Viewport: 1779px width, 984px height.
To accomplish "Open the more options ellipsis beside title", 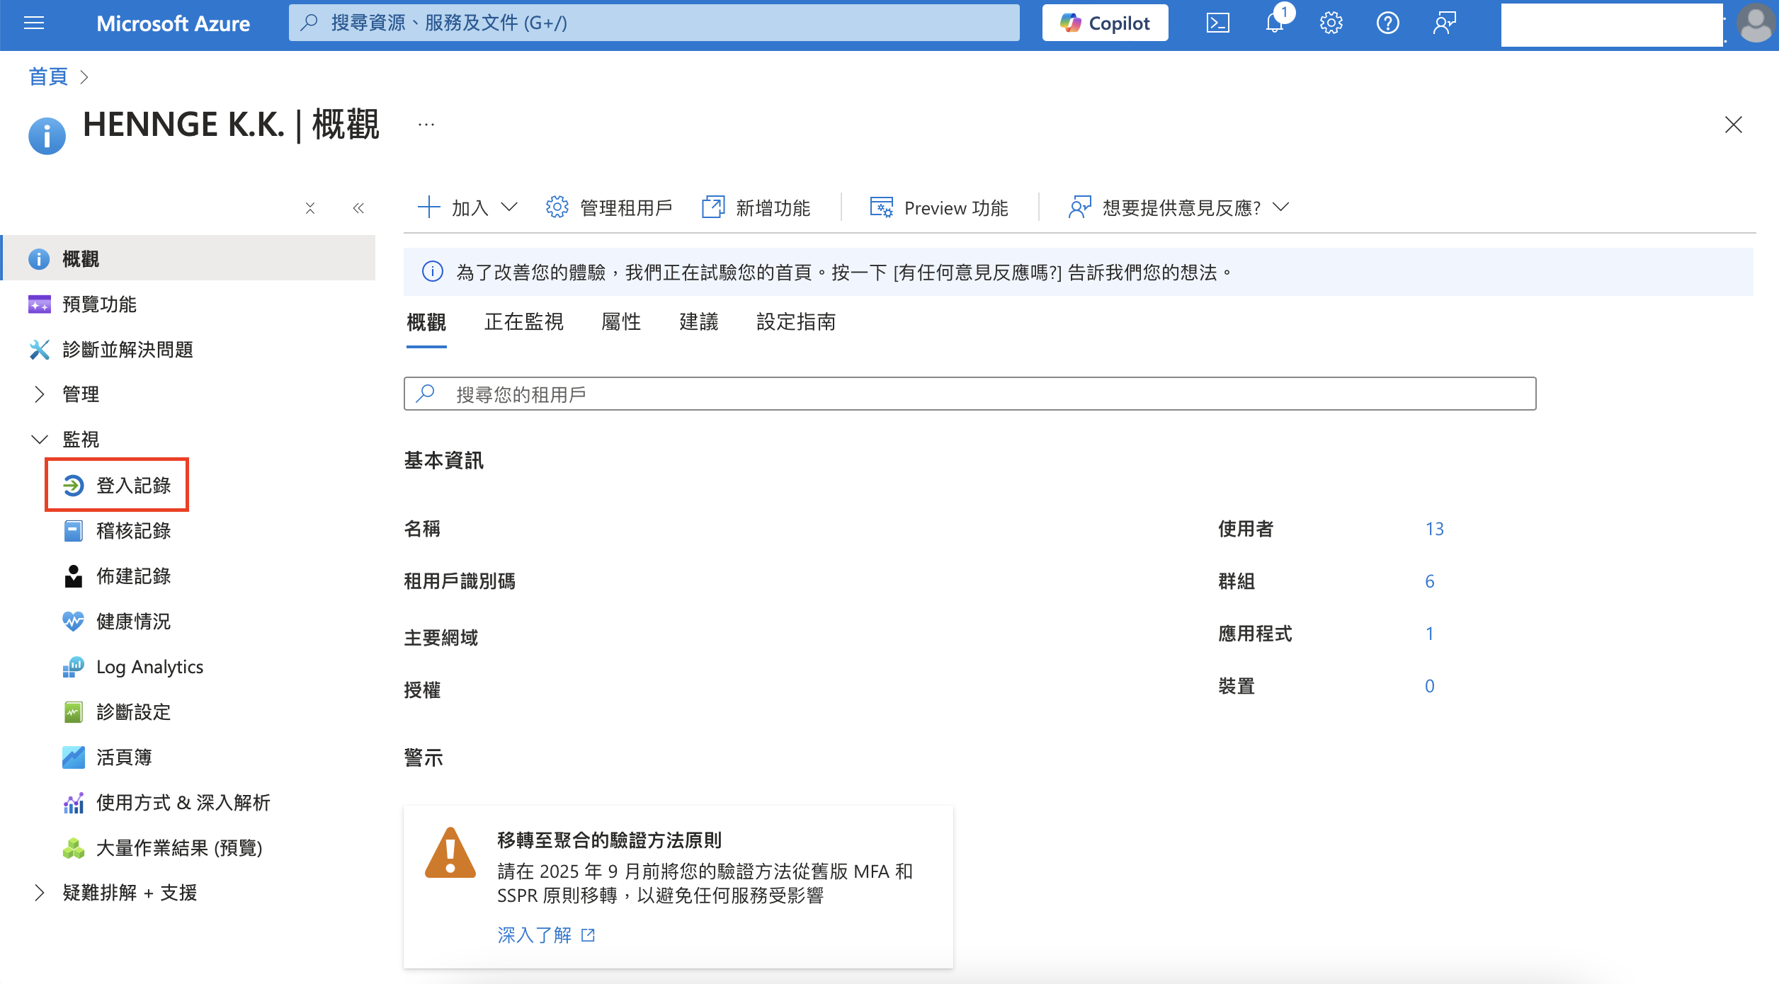I will coord(426,125).
